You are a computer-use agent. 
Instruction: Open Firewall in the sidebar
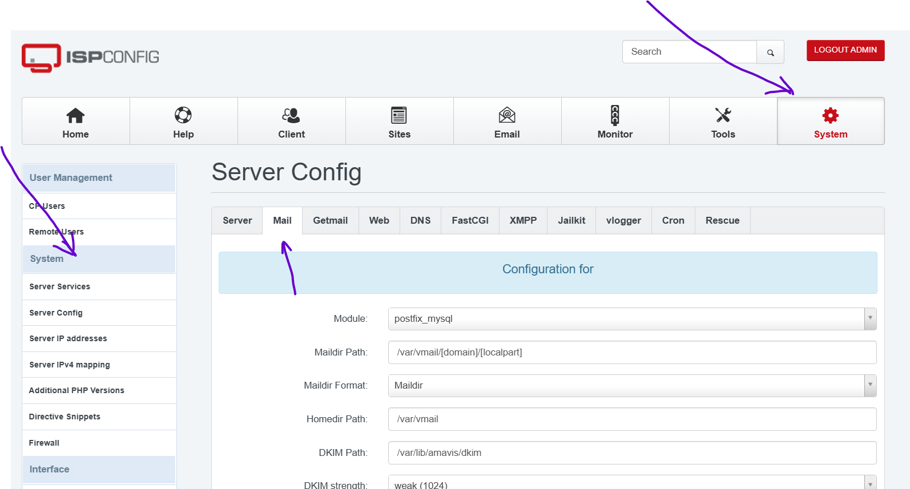point(45,443)
